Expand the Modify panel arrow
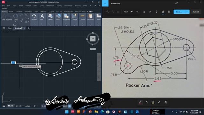Screen dimensions: 204x115 [34, 25]
